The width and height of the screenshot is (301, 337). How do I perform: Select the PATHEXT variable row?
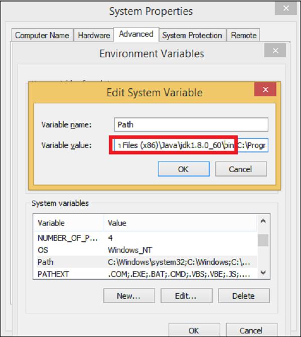(147, 274)
